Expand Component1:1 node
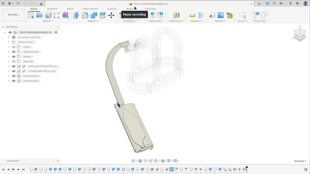Viewport: 310px width, 174px height. (9, 76)
